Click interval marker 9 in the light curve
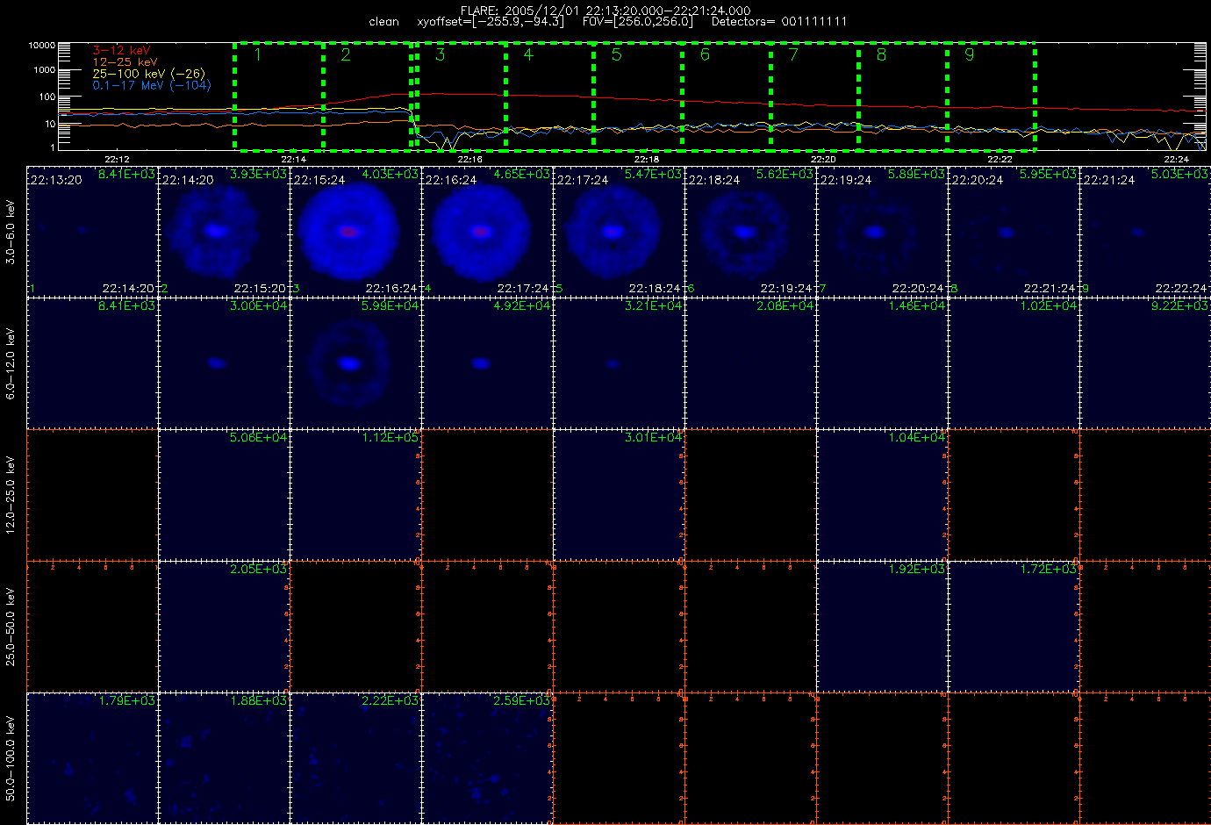 tap(970, 54)
